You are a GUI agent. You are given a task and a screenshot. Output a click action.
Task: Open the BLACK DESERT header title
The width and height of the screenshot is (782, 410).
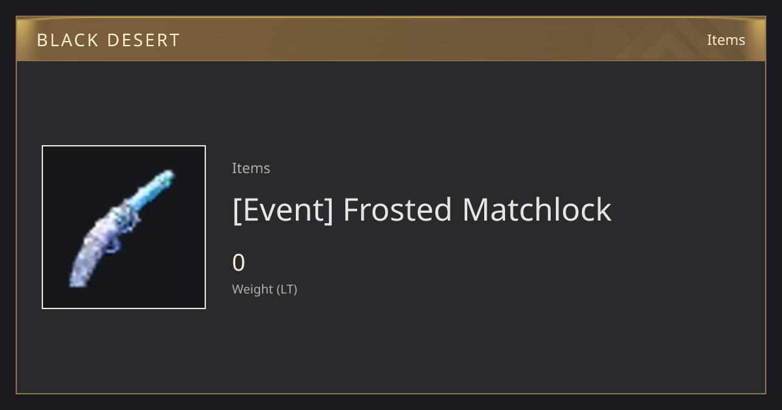pyautogui.click(x=108, y=40)
